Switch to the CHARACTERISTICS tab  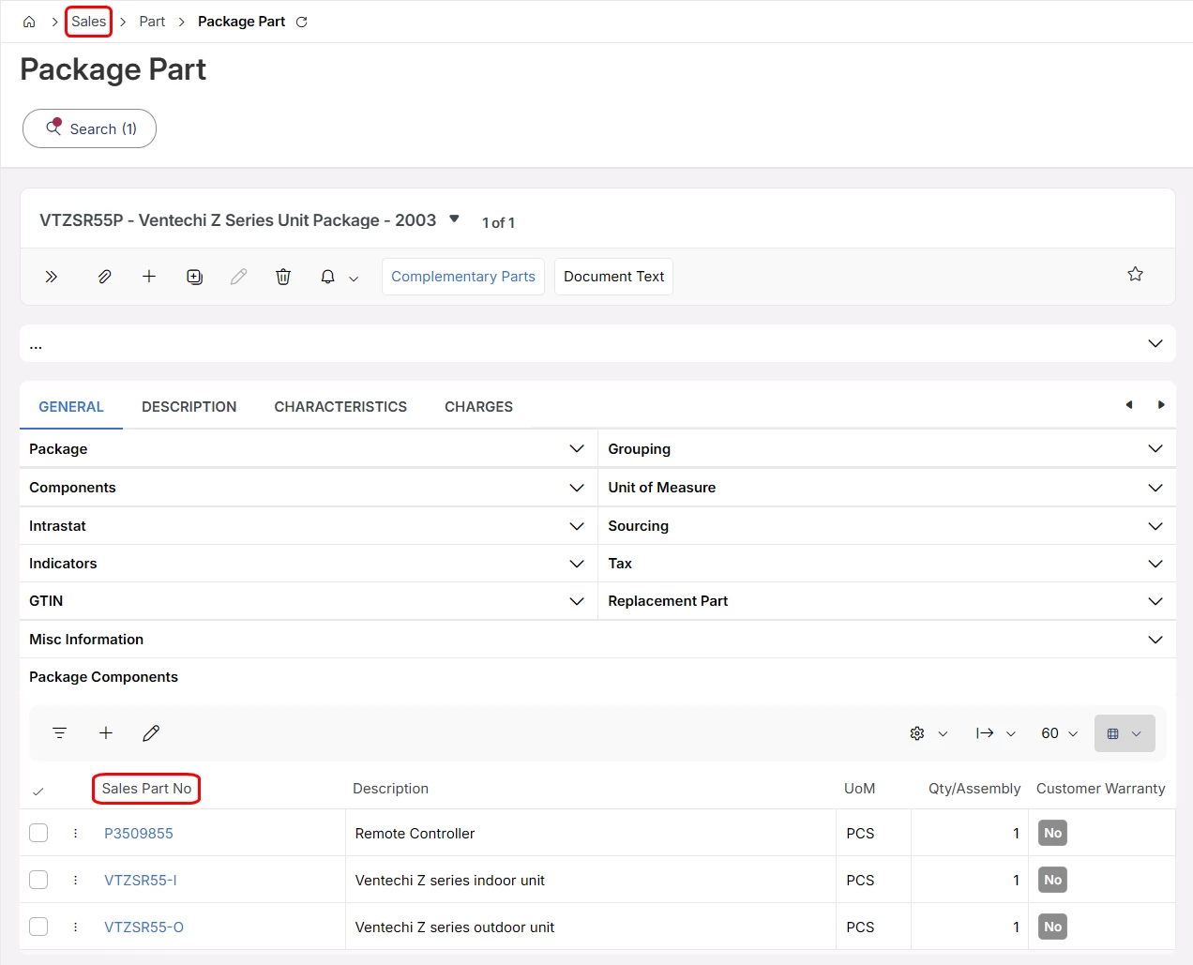point(340,407)
